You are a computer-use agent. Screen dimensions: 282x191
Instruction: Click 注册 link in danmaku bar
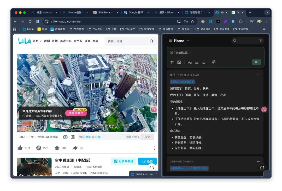98,137
